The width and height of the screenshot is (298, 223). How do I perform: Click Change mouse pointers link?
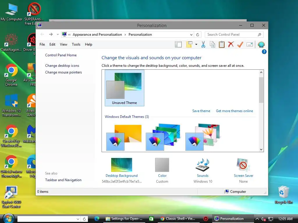[63, 72]
